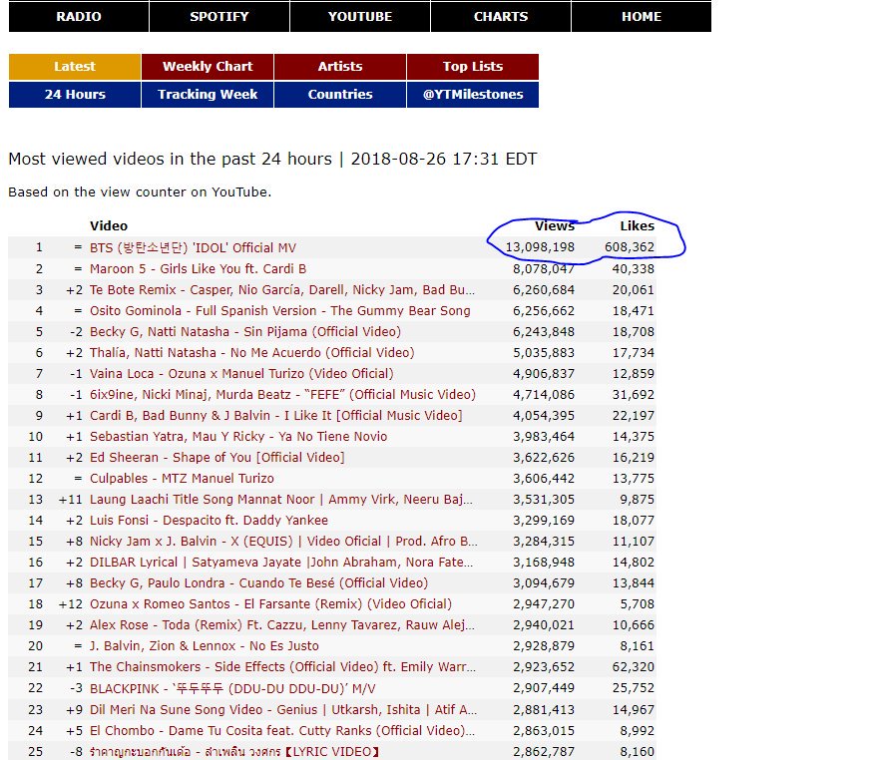Open J. Balvin No Es Justo link
Image resolution: width=871 pixels, height=760 pixels.
(x=205, y=646)
